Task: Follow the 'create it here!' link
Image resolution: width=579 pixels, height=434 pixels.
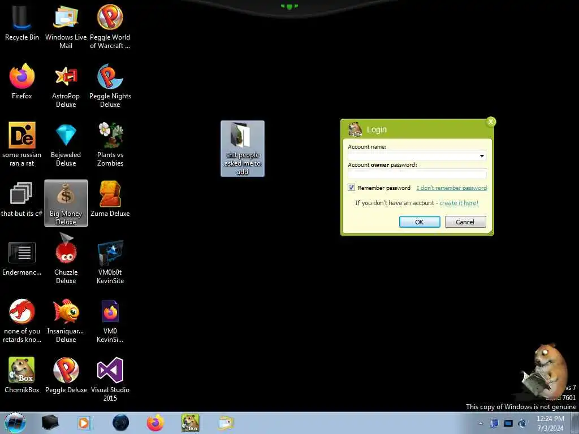Action: click(459, 203)
